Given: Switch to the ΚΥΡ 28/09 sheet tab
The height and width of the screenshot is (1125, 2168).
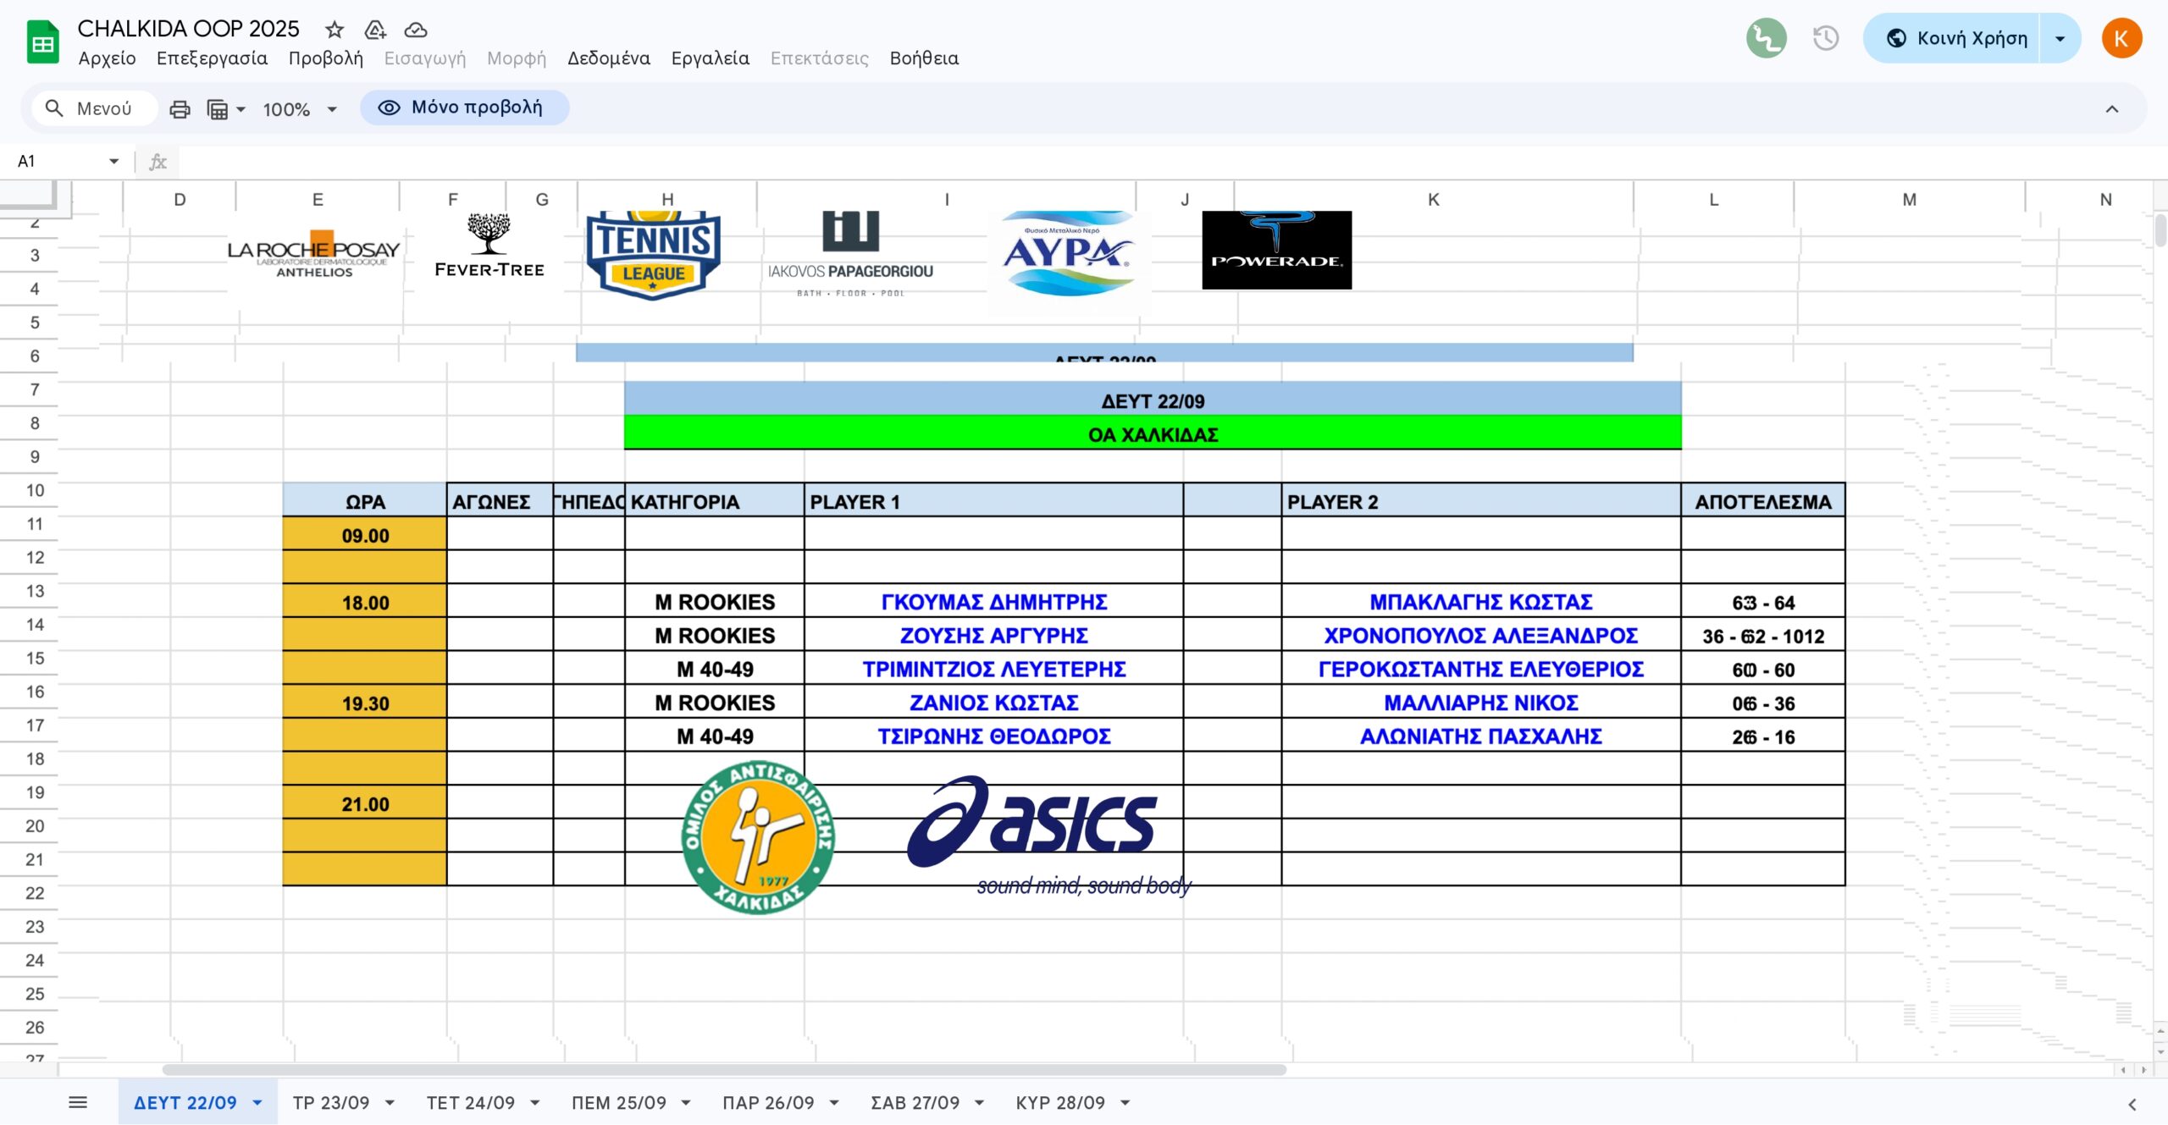Looking at the screenshot, I should pos(1060,1103).
